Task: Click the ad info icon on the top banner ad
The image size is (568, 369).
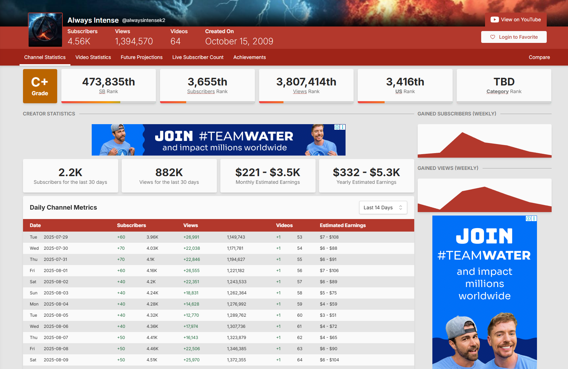Action: 337,127
